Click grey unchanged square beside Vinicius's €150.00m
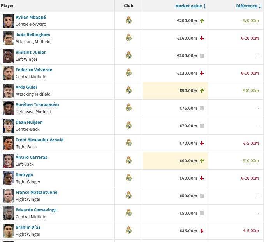Screen dimensions: 264x242 click(x=202, y=56)
